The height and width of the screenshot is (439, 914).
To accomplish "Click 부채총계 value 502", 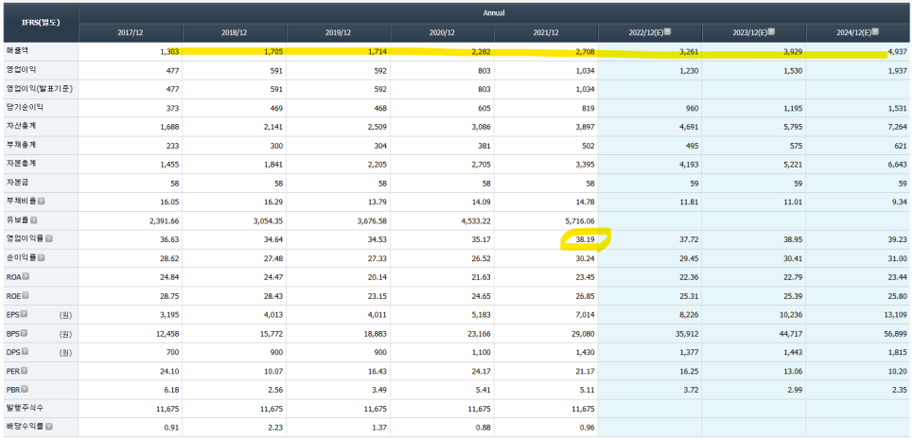I will pyautogui.click(x=588, y=145).
